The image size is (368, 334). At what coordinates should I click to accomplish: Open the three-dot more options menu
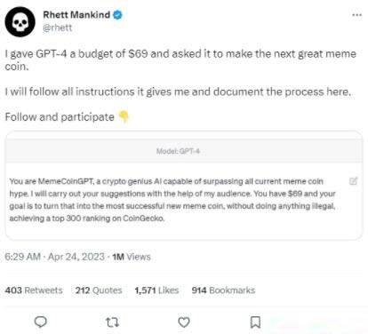coord(356,15)
